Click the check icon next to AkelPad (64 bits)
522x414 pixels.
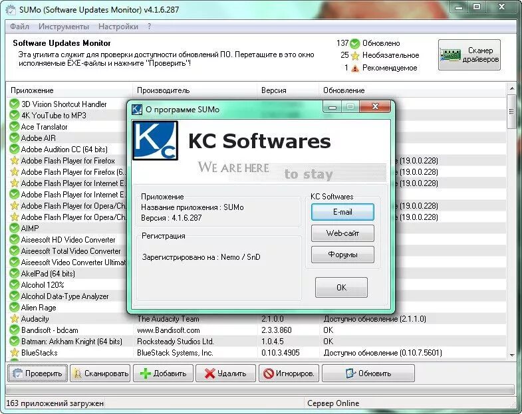[15, 274]
